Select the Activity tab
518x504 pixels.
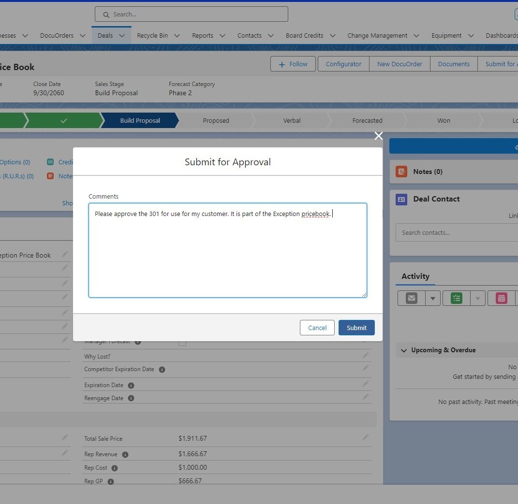(x=415, y=276)
